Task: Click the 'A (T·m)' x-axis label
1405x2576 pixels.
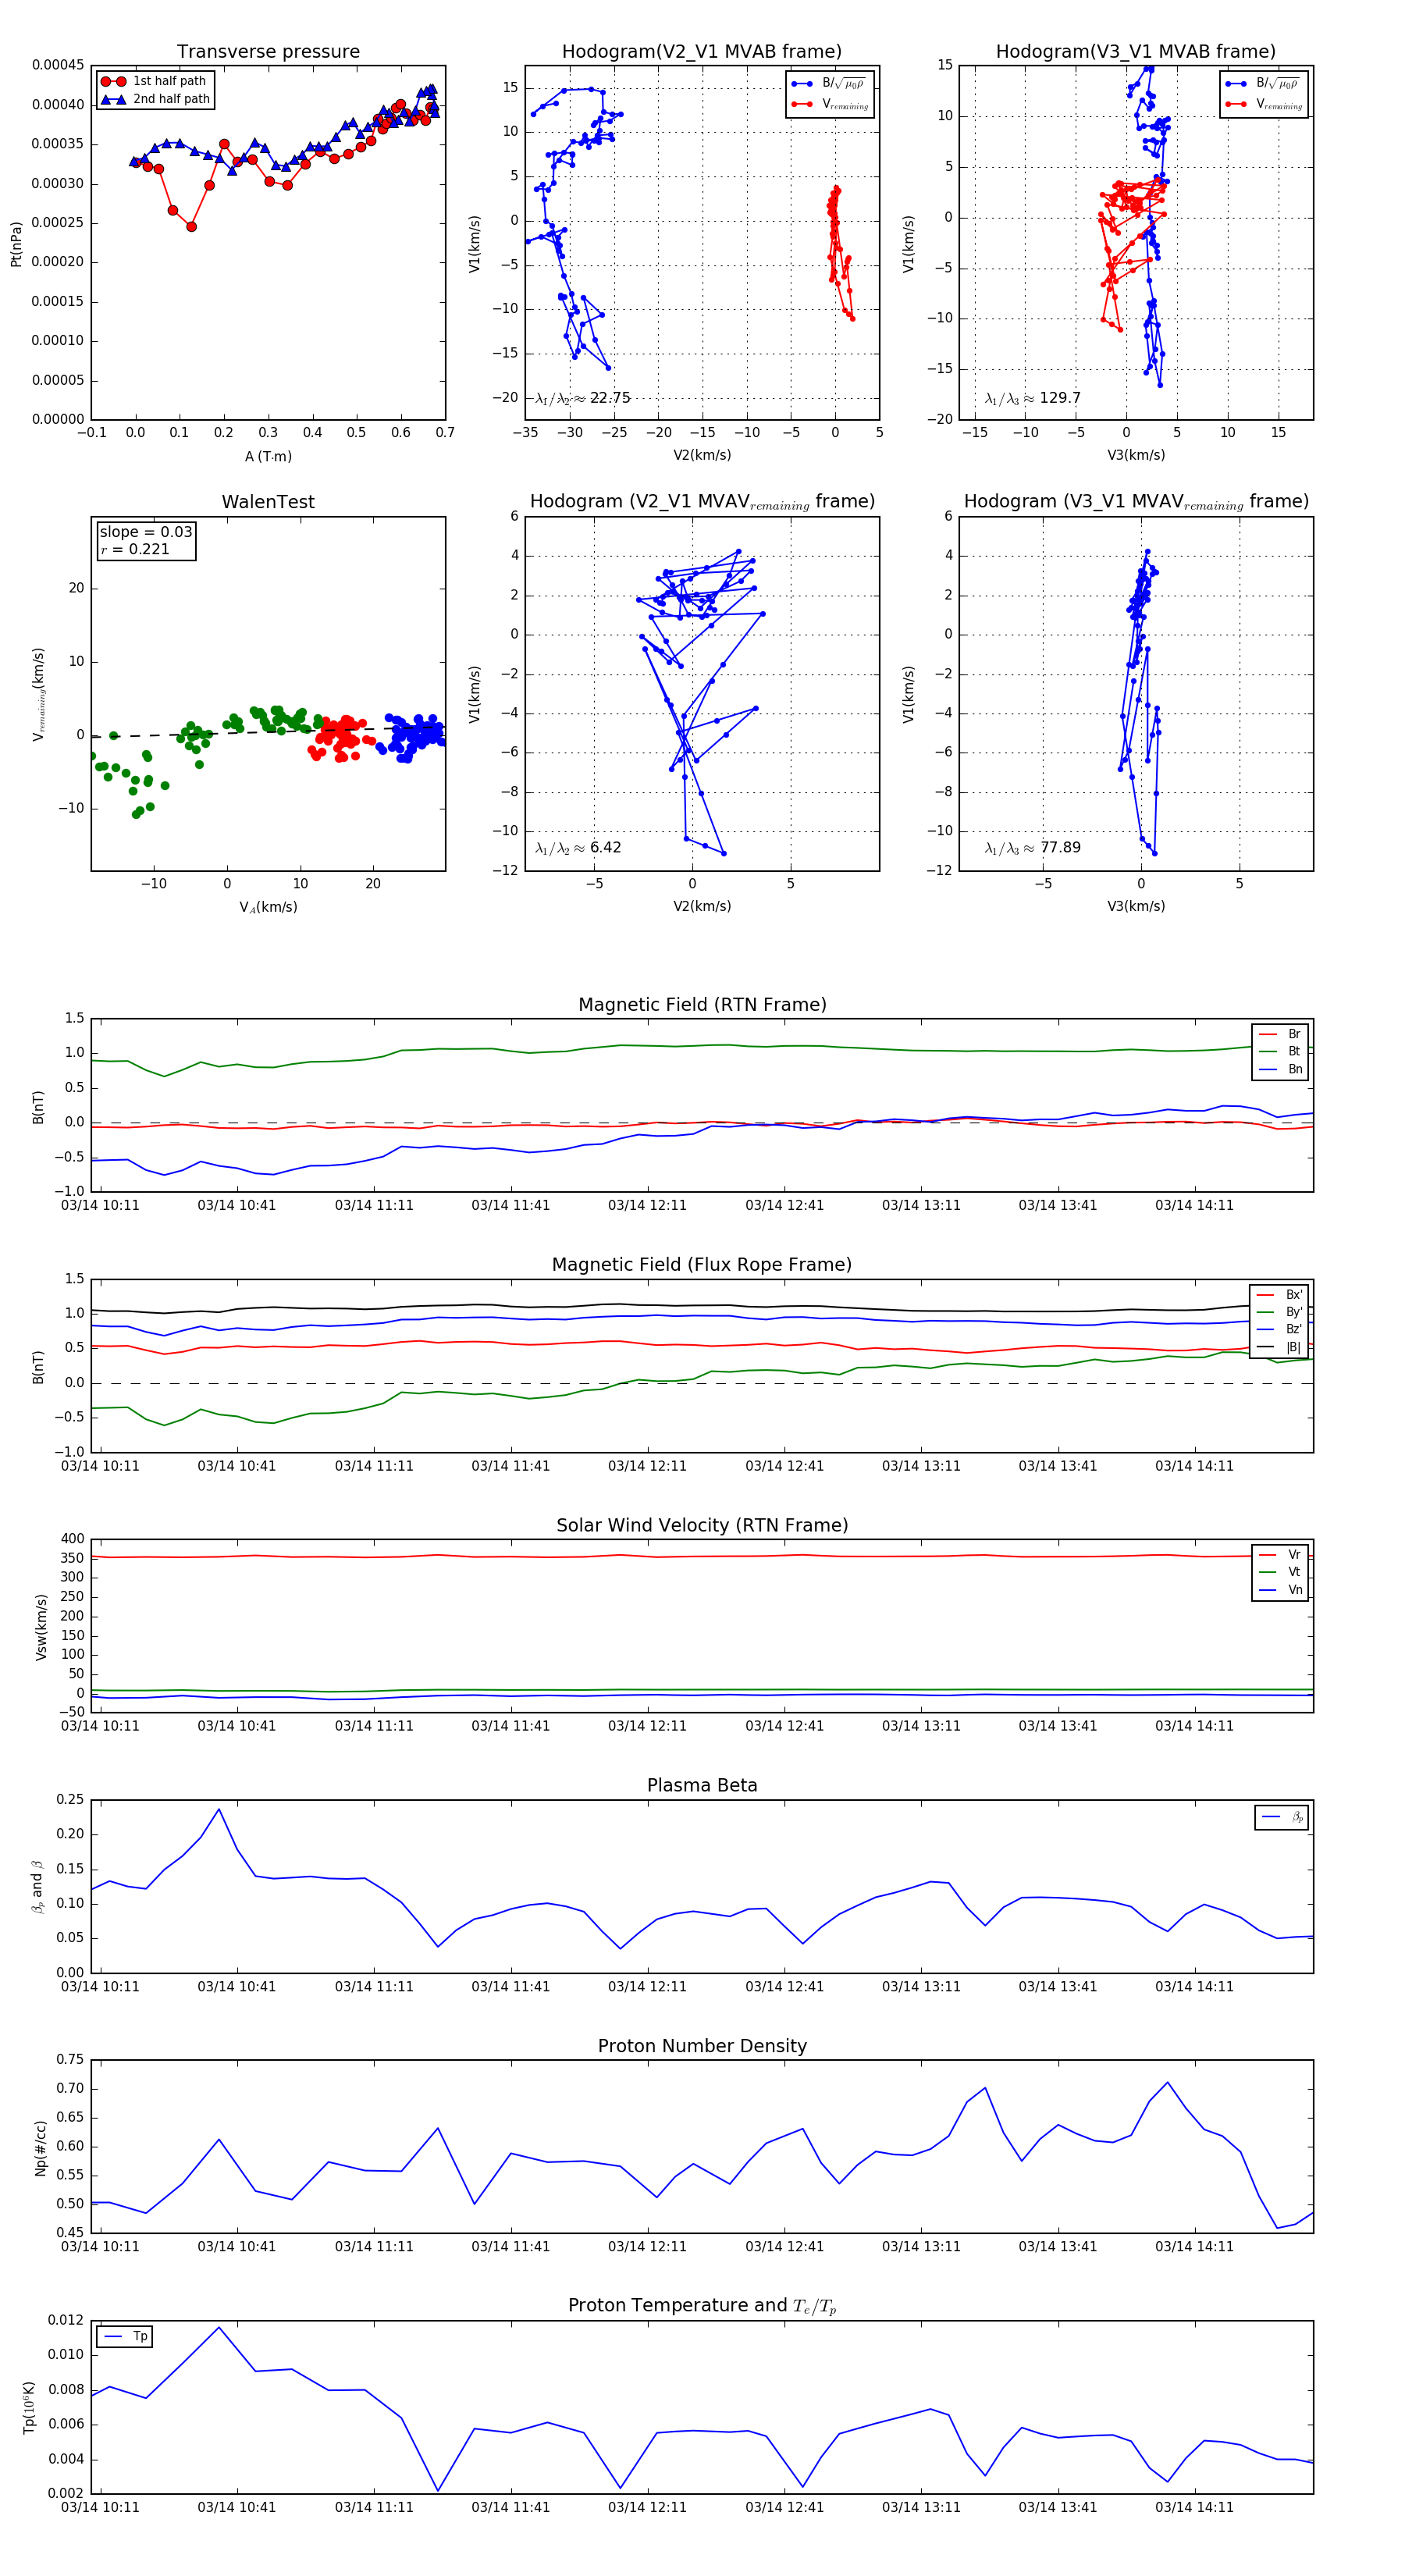Action: pos(268,457)
